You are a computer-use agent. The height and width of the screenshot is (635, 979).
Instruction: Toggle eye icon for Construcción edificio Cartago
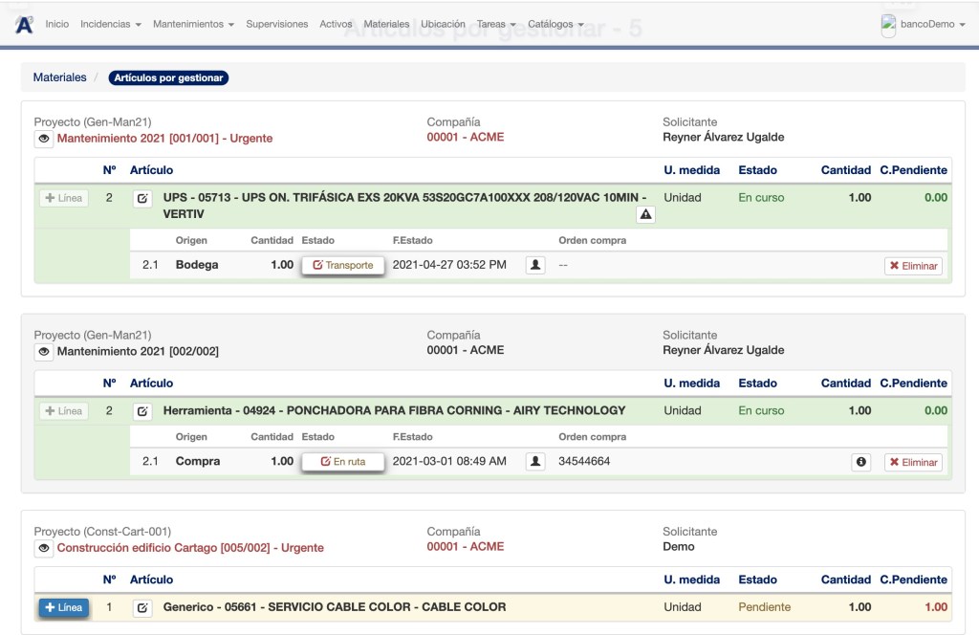(44, 549)
